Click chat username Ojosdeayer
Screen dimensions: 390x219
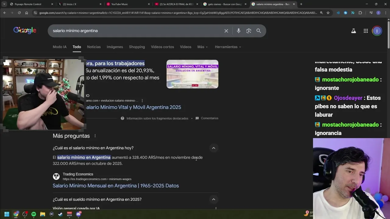tap(348, 98)
